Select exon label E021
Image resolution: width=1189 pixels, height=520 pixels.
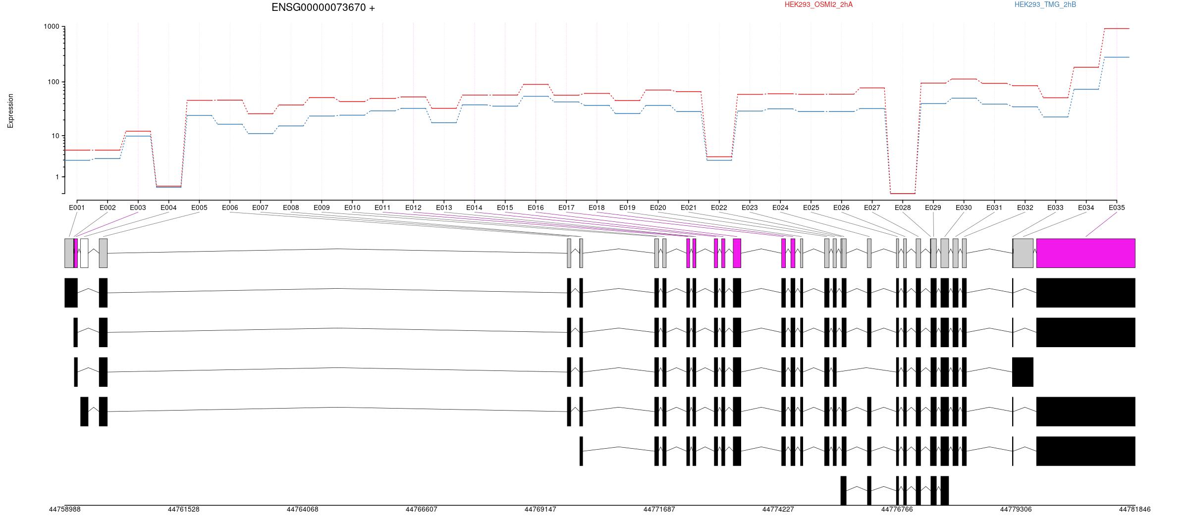tap(689, 208)
